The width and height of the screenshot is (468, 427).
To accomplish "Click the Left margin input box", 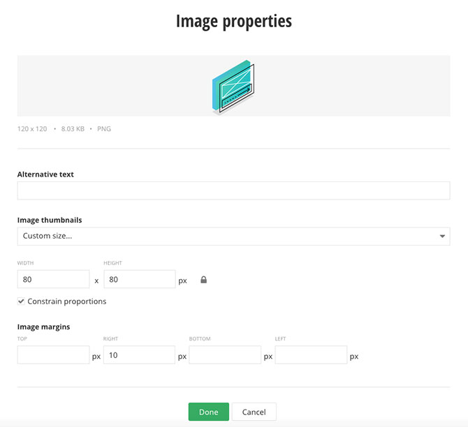I will tap(311, 355).
